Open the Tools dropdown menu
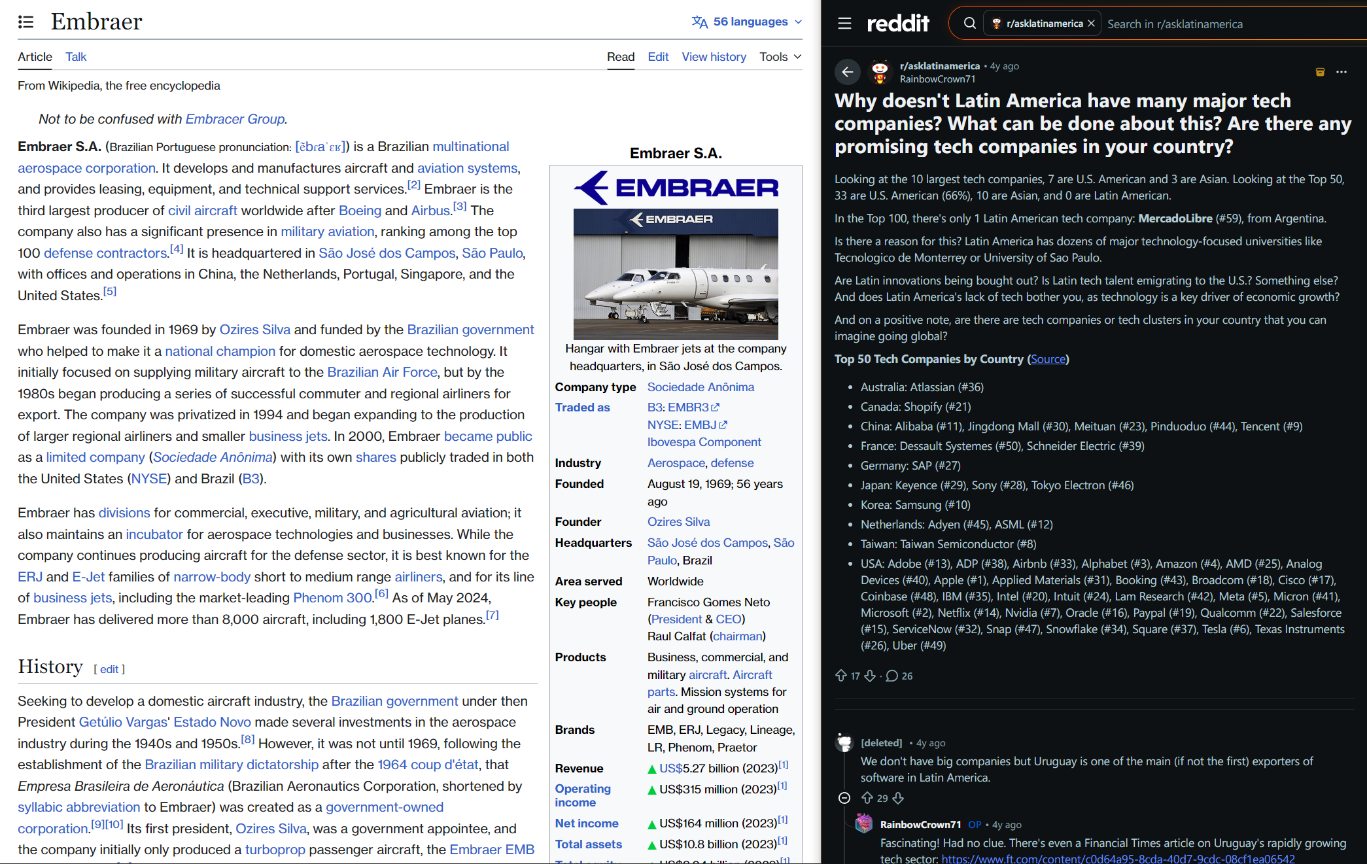 [780, 57]
